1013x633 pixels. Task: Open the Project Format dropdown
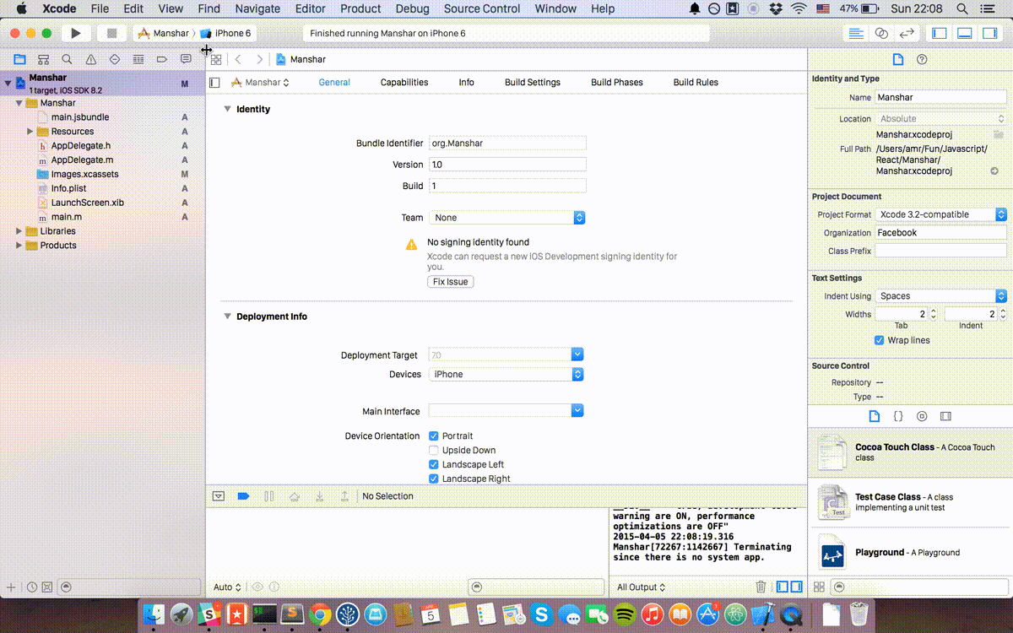coord(940,214)
